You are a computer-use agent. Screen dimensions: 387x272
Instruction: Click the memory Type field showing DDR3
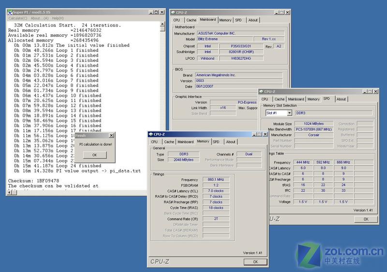pyautogui.click(x=184, y=154)
